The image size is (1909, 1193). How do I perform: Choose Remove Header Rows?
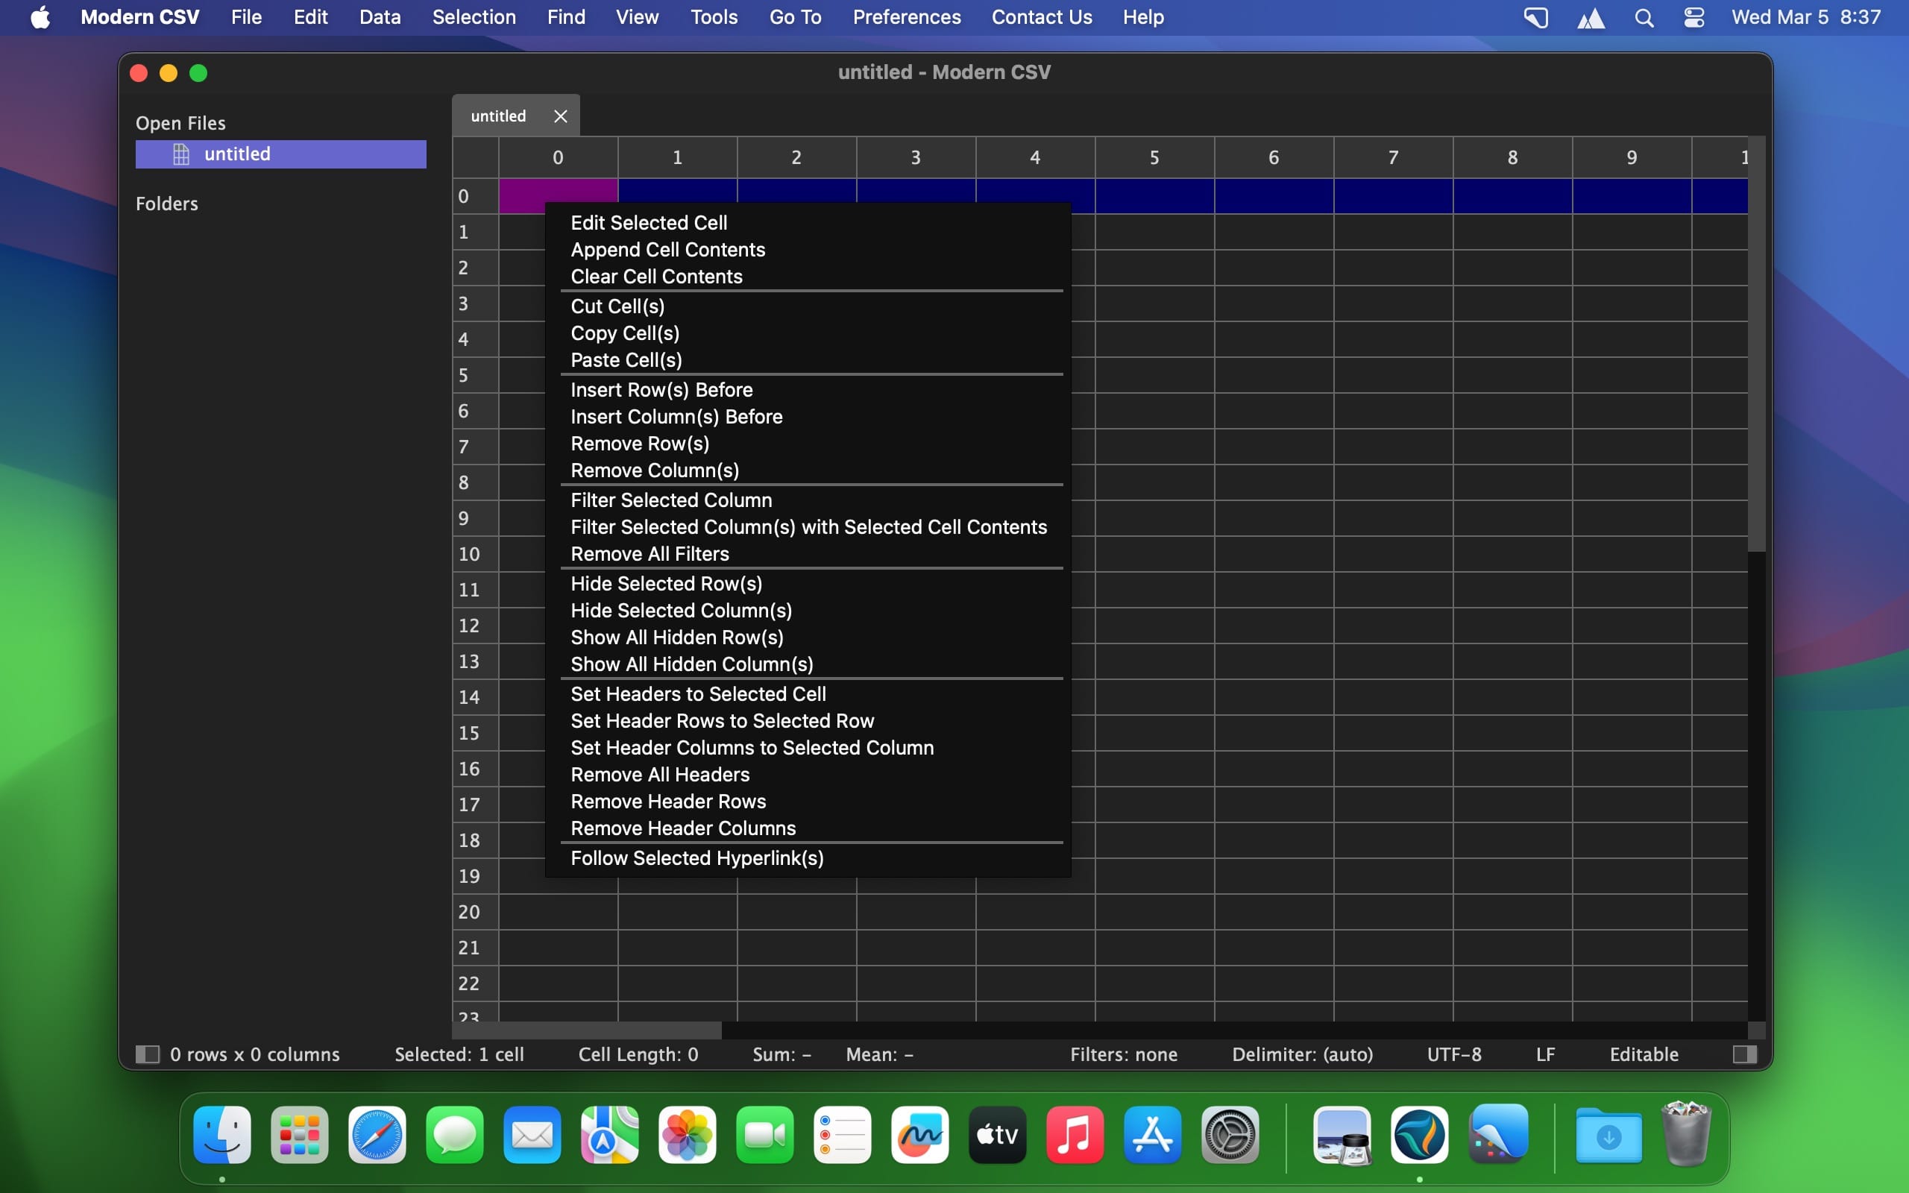pyautogui.click(x=668, y=802)
